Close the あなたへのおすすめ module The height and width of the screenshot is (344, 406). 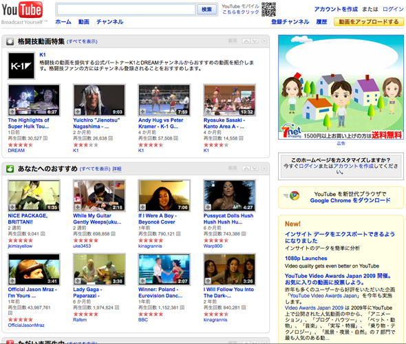[x=264, y=169]
